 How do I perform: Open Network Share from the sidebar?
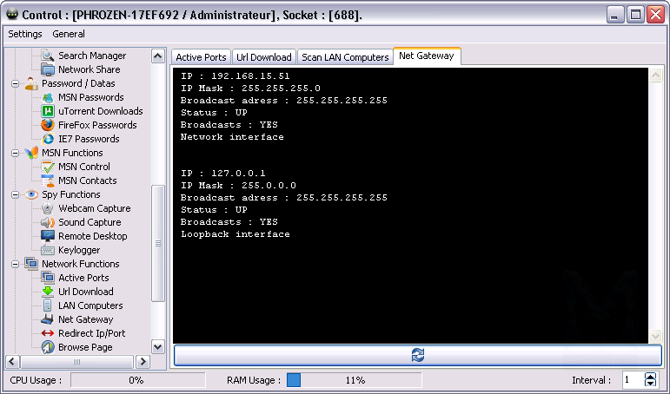(89, 69)
